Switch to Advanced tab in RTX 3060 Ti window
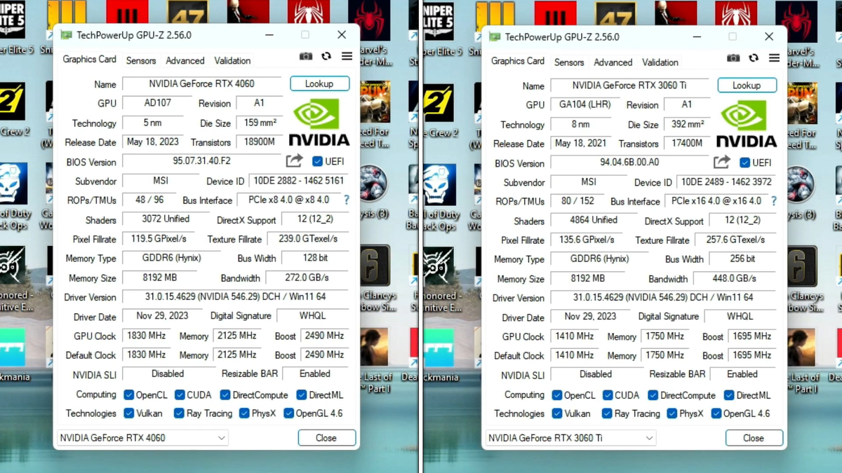 [x=613, y=62]
